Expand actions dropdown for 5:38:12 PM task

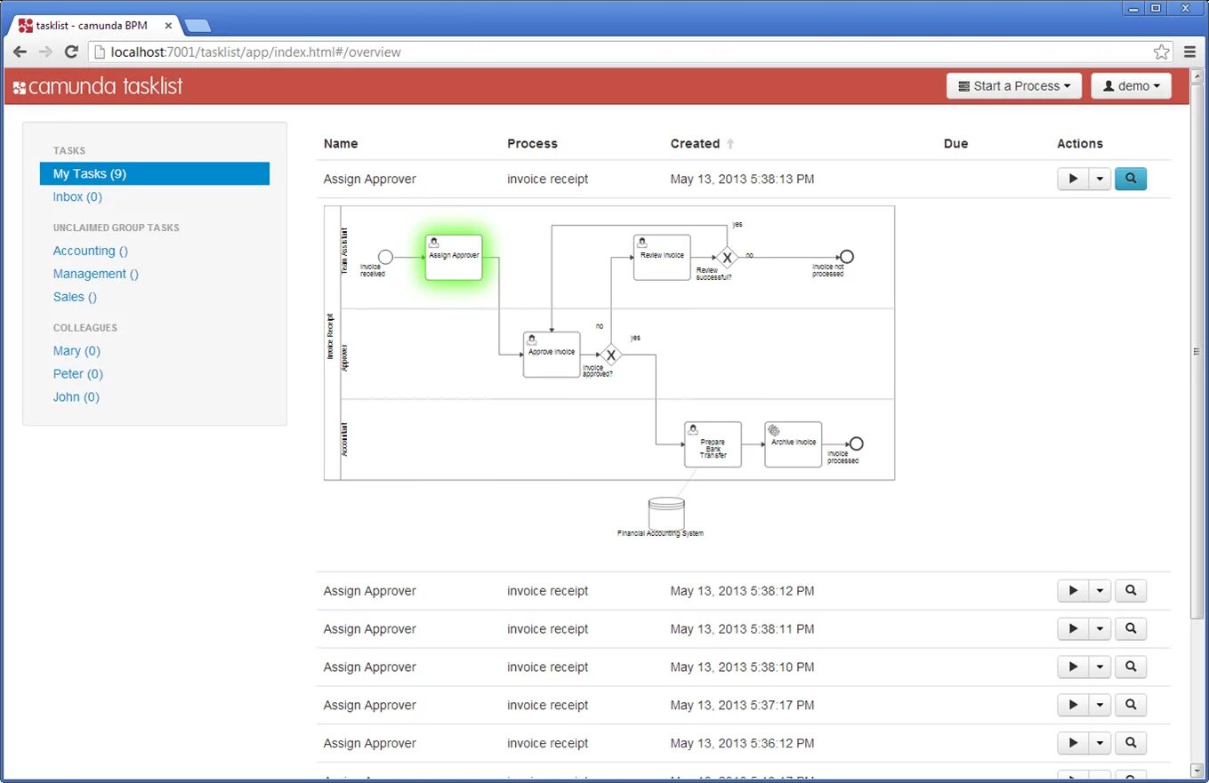pyautogui.click(x=1100, y=591)
